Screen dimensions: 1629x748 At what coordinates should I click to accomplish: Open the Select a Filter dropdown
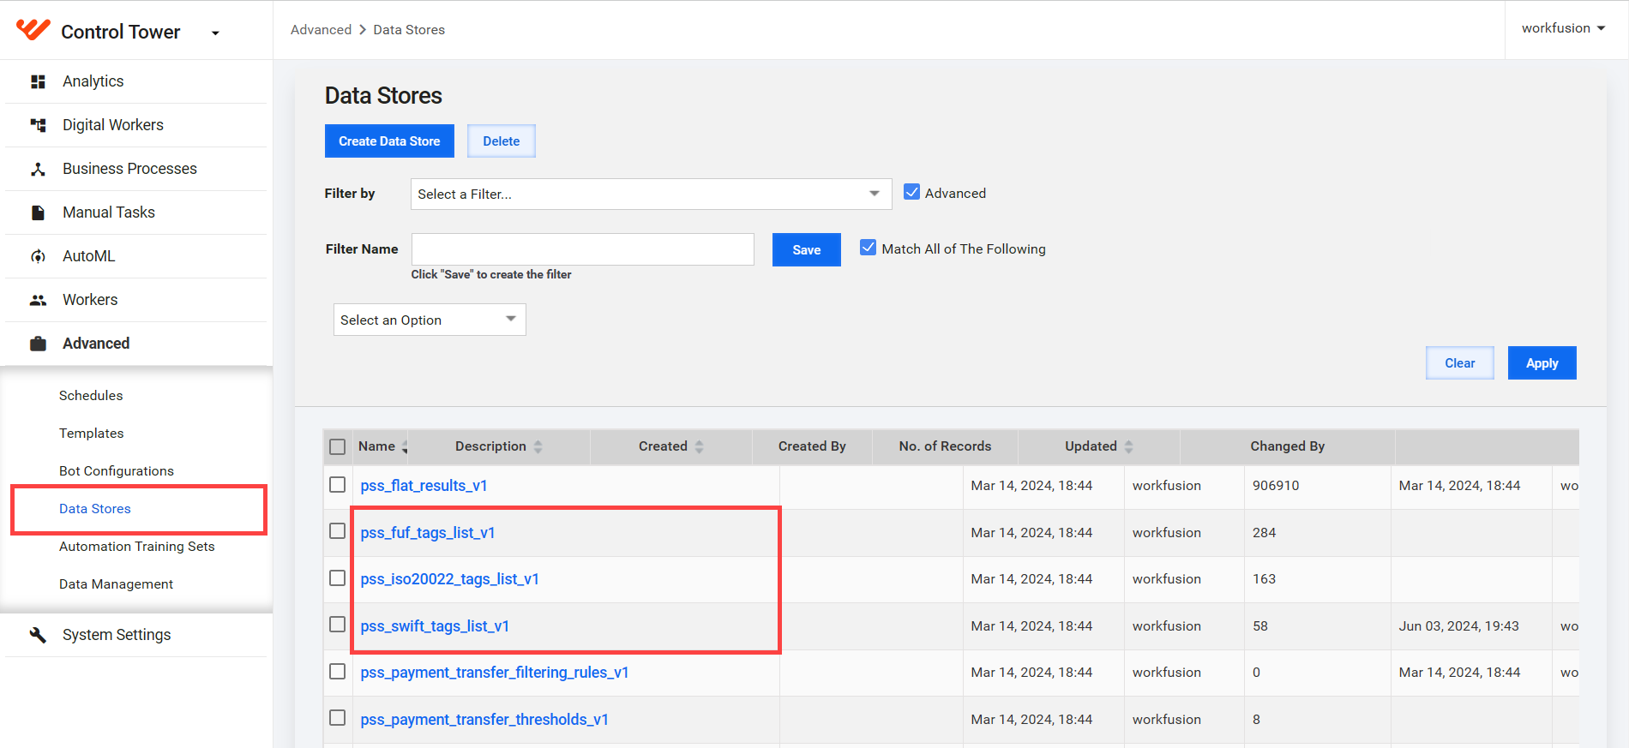tap(651, 194)
